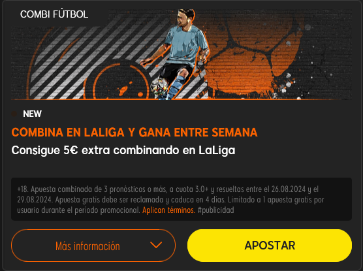Viewport: 363px width, 271px height.
Task: Click the chevron arrow beside Más información
Action: tap(156, 245)
